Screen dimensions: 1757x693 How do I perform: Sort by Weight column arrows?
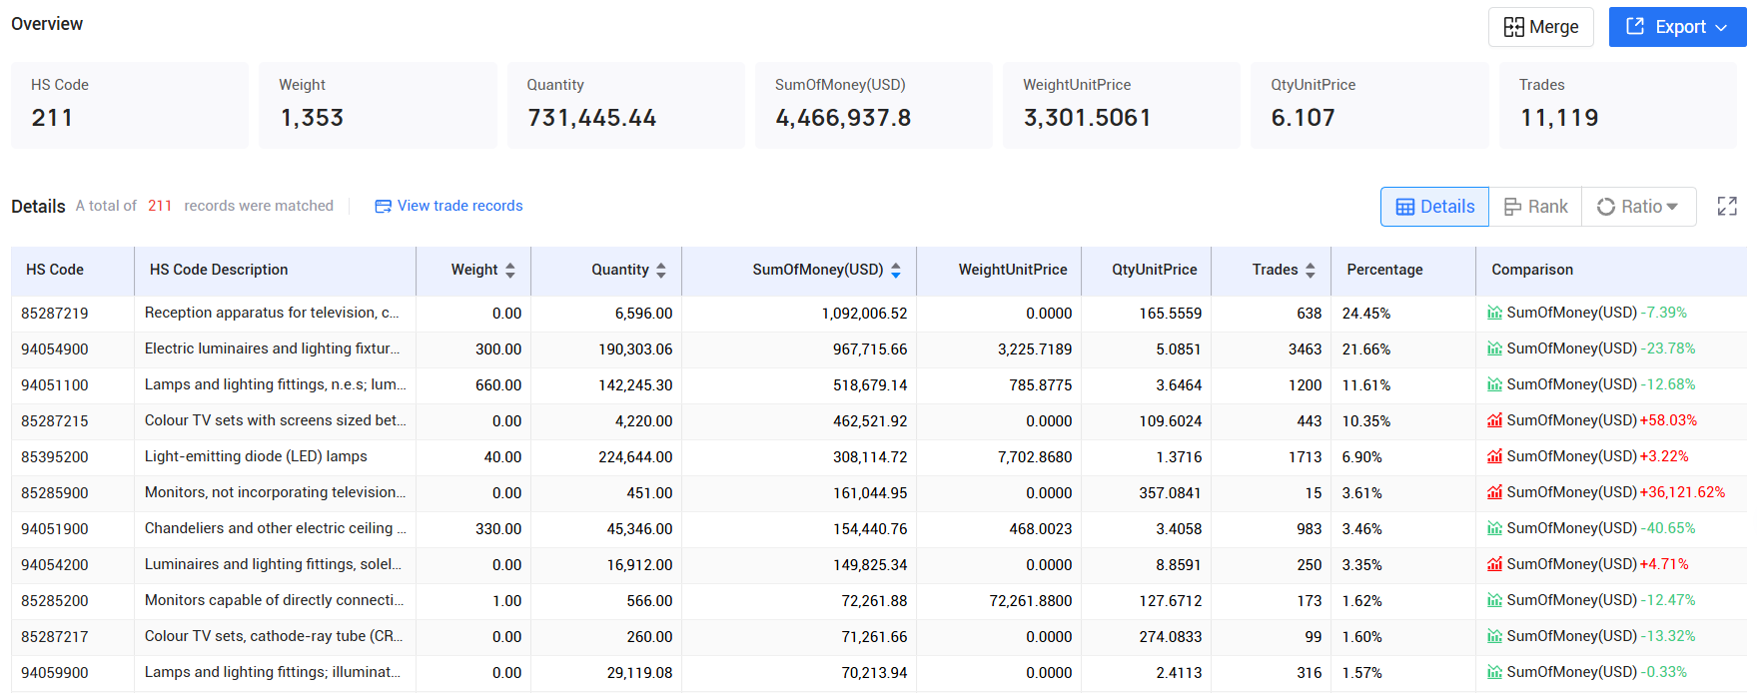pos(510,271)
